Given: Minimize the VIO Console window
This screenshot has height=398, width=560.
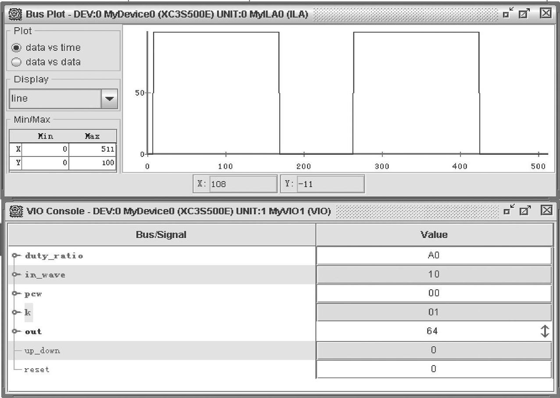Looking at the screenshot, I should (x=508, y=210).
